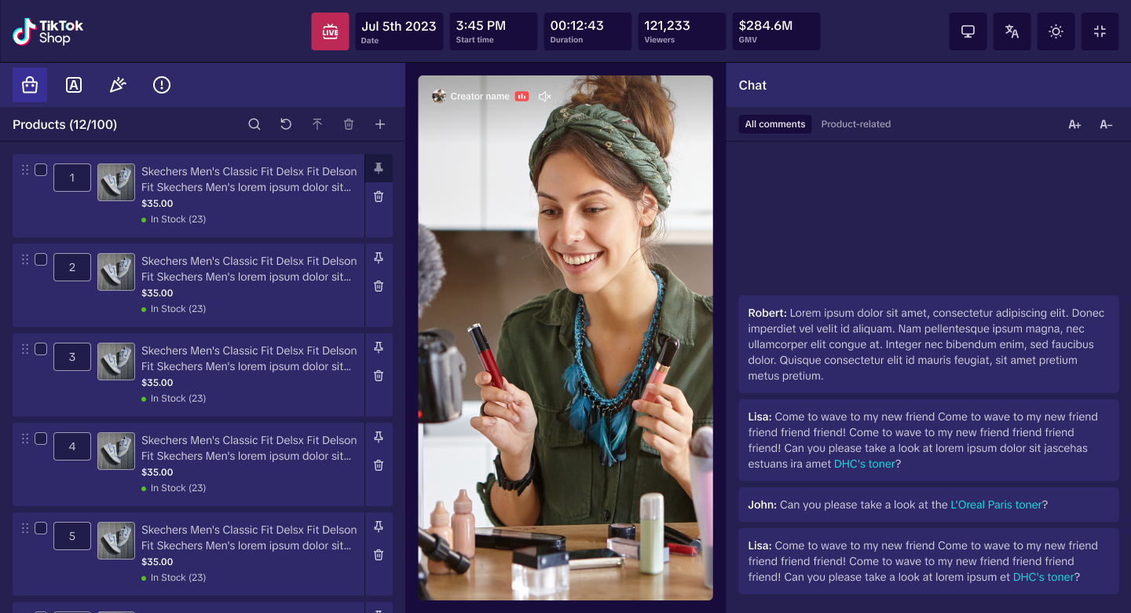Screen dimensions: 1131x613
Task: Delete product number 3 with trash icon
Action: click(x=379, y=376)
